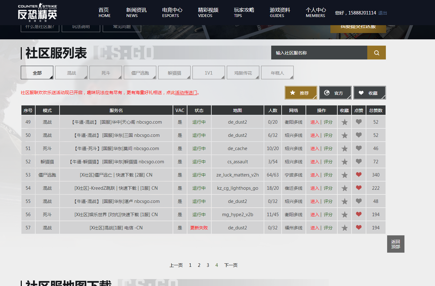Click the red heart icon on server 56's row

(358, 214)
